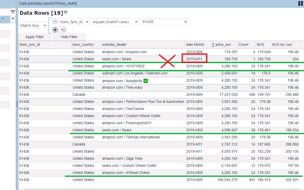Viewport: 304px width, 190px height.
Task: Click the Apply Filter button
Action: click(x=35, y=37)
